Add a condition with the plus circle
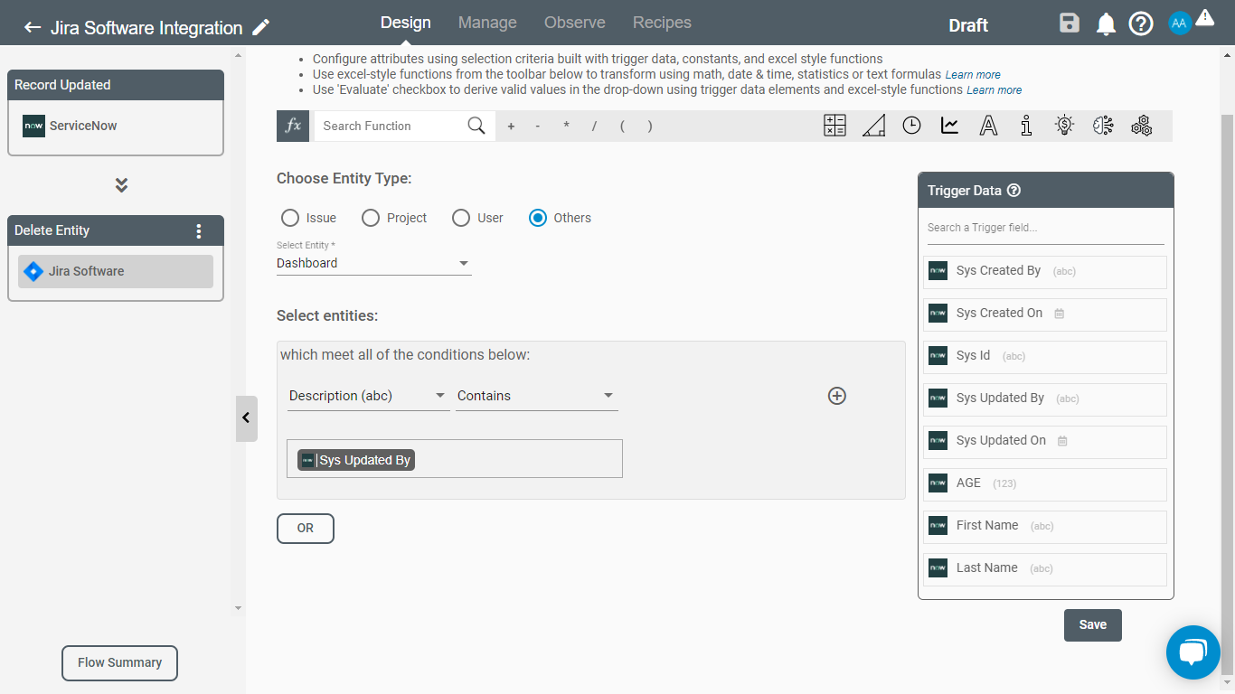The image size is (1235, 694). click(837, 396)
